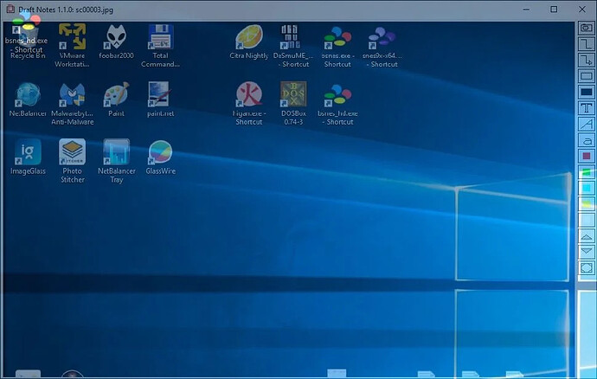Pick the dark red color swatch
The image size is (597, 379).
coord(587,156)
